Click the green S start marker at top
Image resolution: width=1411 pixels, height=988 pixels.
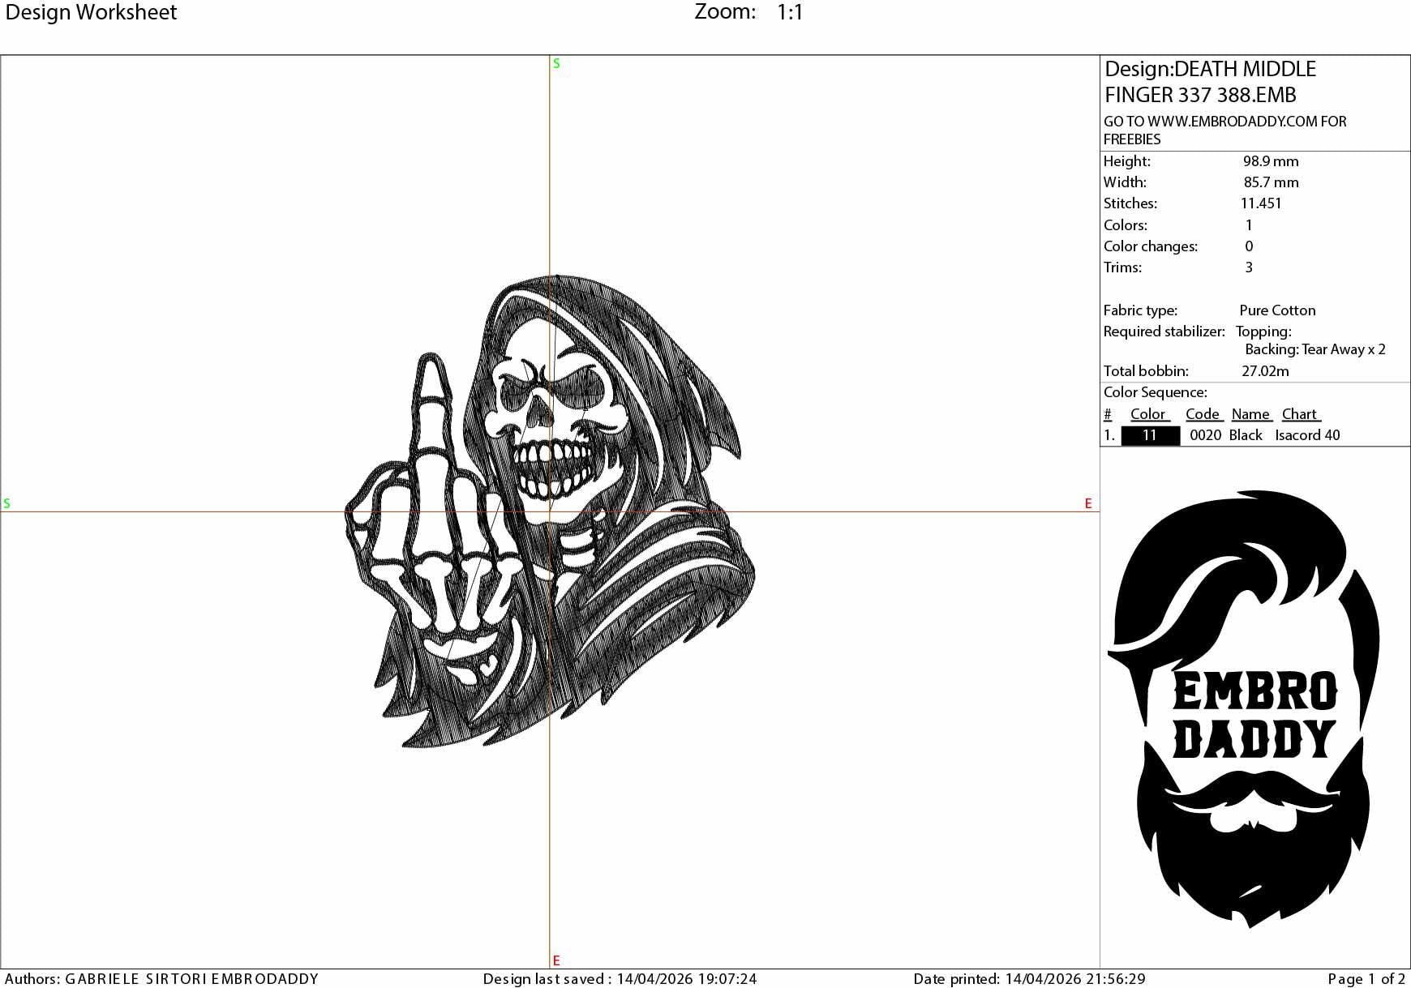point(556,63)
